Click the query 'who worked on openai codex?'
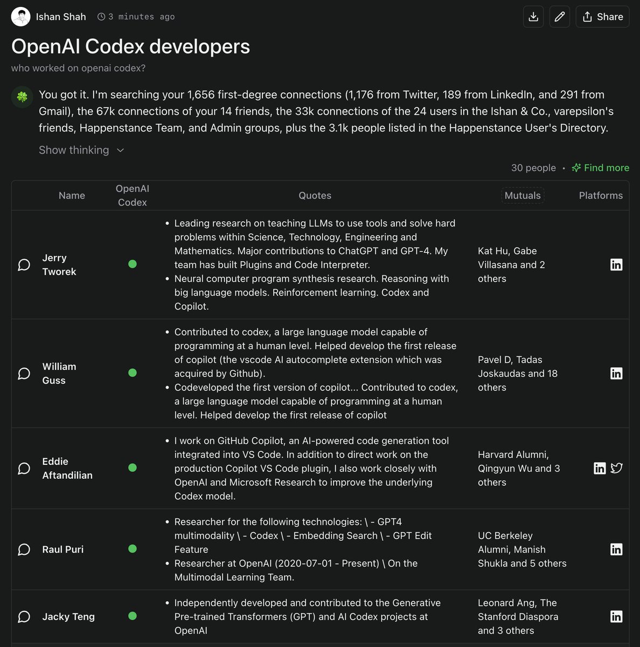640x647 pixels. click(78, 68)
